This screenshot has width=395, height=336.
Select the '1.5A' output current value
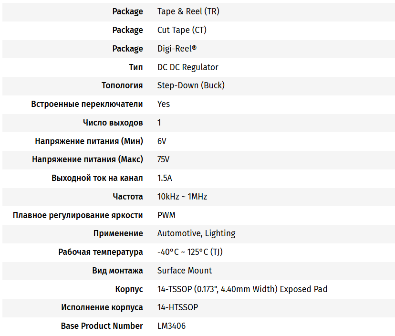(x=165, y=178)
